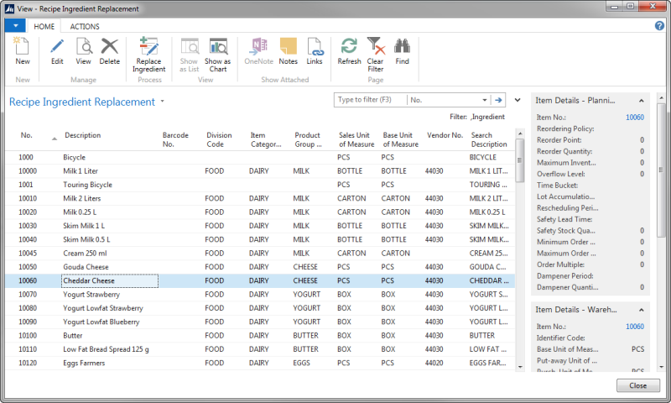This screenshot has height=403, width=671.
Task: Expand the filter pane chevron
Action: coord(518,100)
